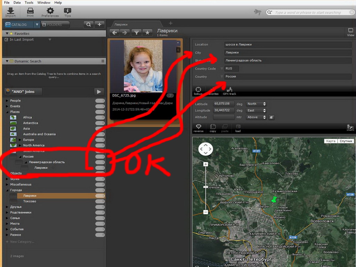Expand the People category
Viewport: 356px width, 267px height.
(7, 100)
